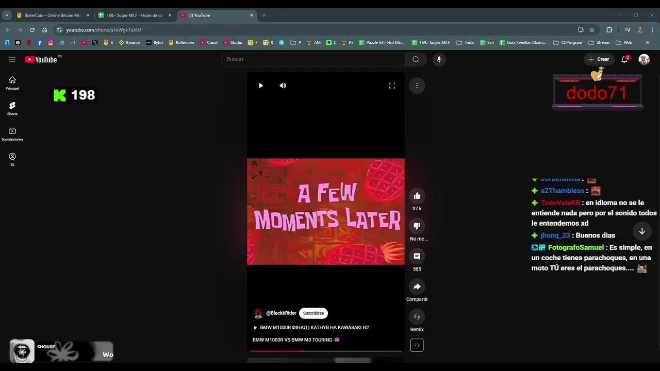Expand the CCProgram bookmark folder

click(567, 43)
